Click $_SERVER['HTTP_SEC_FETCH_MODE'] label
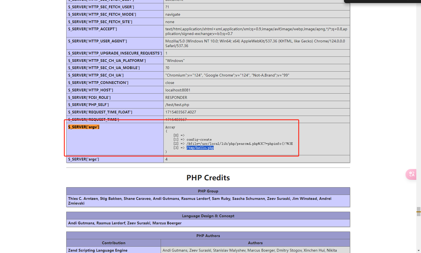This screenshot has height=253, width=421. point(102,14)
